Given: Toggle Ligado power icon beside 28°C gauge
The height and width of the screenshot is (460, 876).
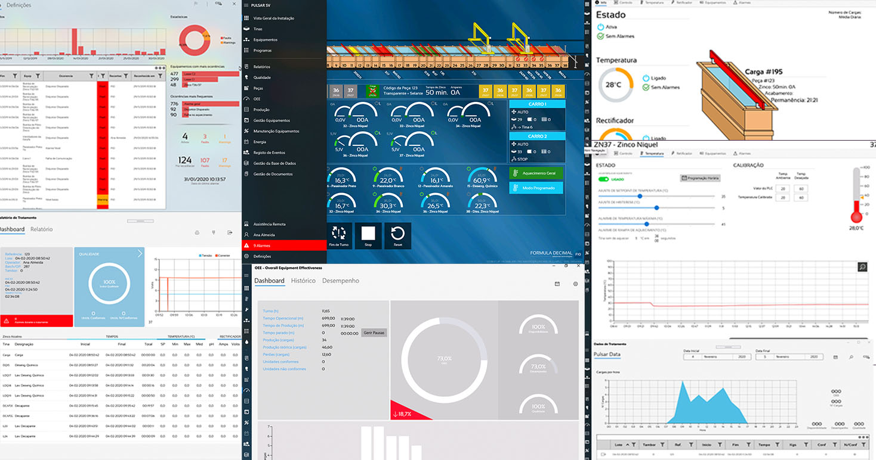Looking at the screenshot, I should [646, 78].
